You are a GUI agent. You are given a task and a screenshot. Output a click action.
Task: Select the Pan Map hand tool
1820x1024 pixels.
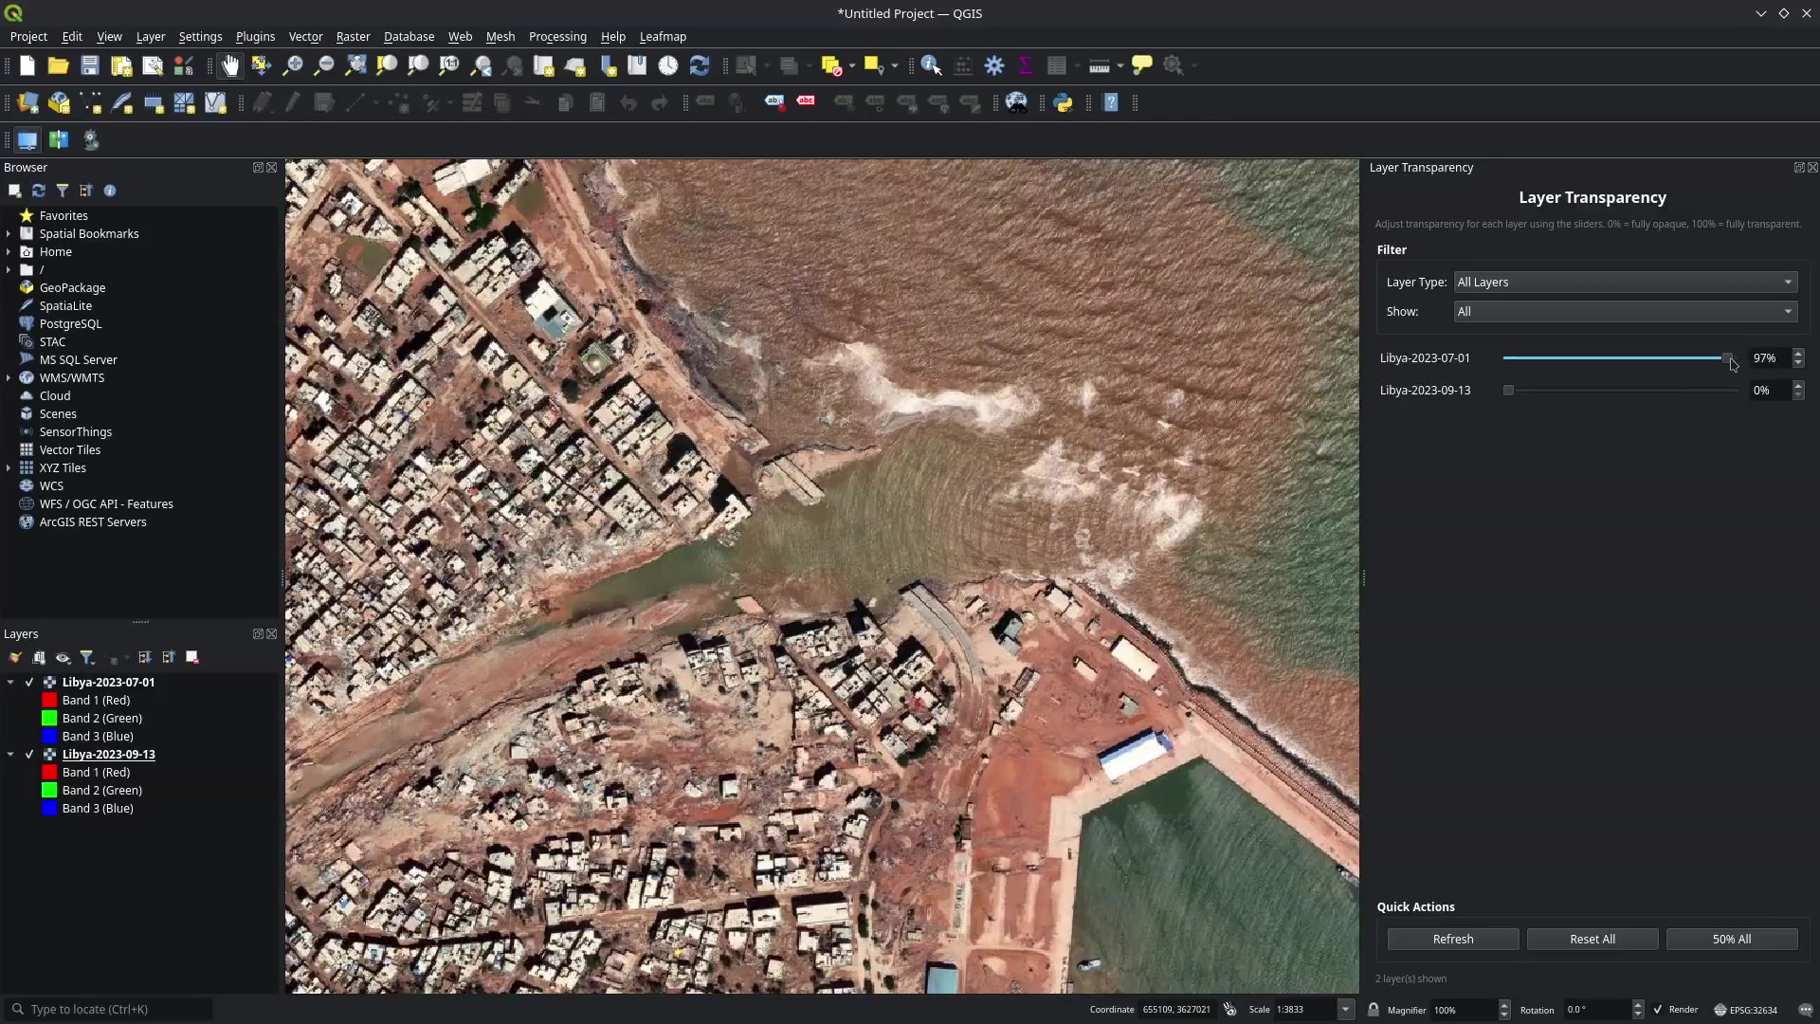[x=230, y=65]
